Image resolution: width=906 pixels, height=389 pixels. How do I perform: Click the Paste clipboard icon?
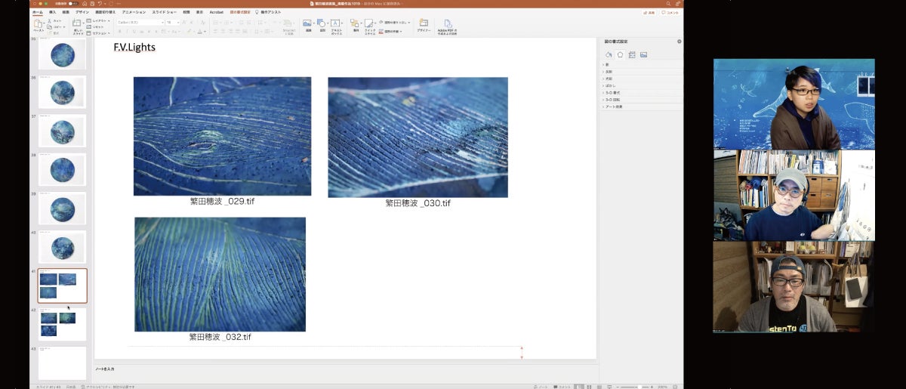pos(38,25)
